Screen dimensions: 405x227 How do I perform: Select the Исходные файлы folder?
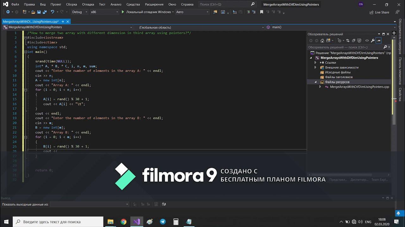click(338, 72)
